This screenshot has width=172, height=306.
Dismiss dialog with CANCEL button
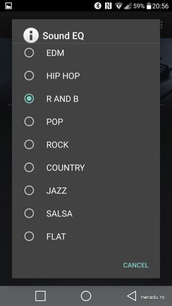click(136, 265)
